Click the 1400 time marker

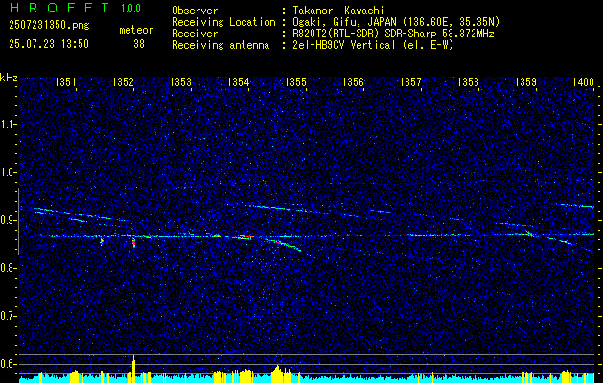point(584,81)
